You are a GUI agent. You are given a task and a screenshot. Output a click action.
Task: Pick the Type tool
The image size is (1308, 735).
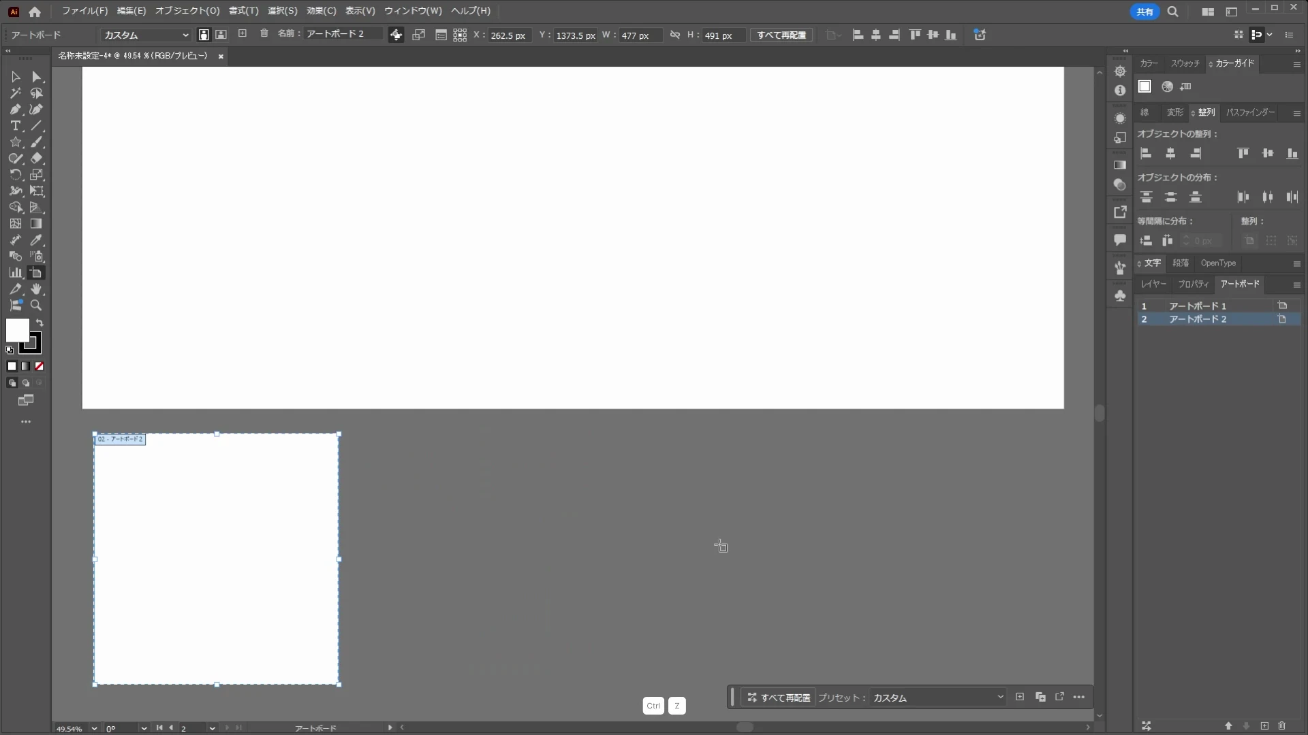[16, 126]
